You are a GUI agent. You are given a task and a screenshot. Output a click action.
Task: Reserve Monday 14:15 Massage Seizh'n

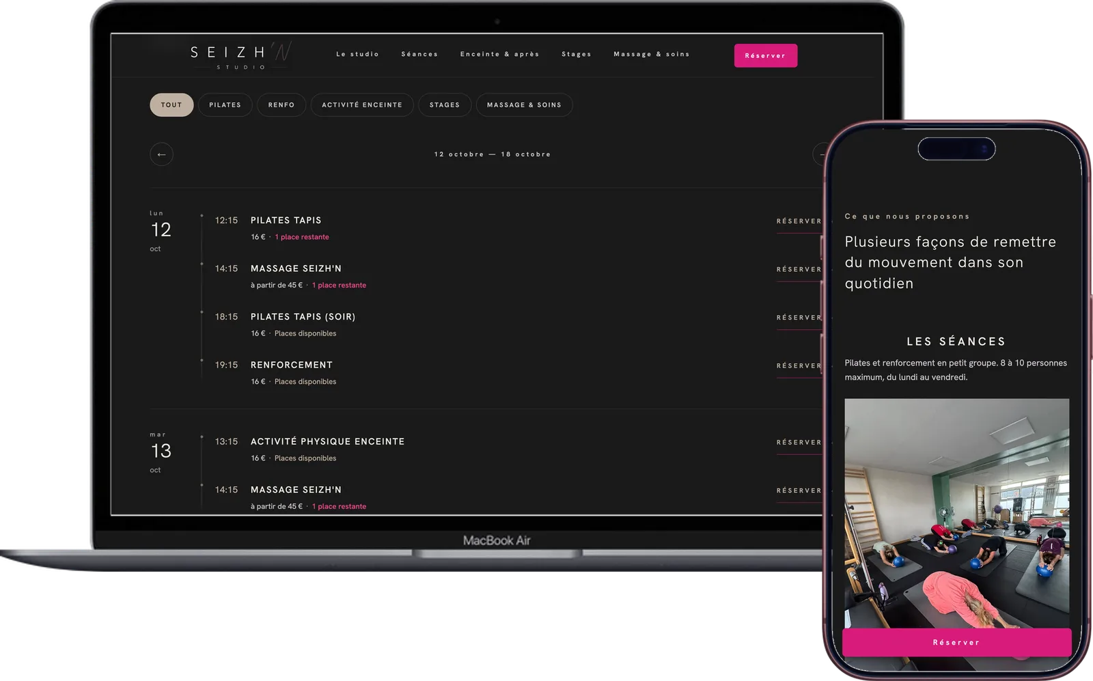[x=799, y=270]
